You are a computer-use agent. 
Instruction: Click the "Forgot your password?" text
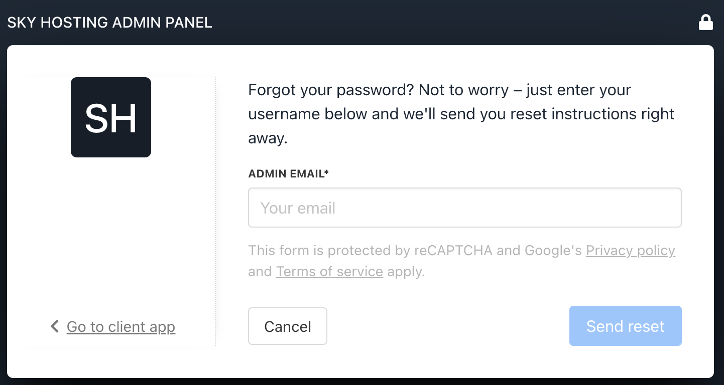pos(331,90)
